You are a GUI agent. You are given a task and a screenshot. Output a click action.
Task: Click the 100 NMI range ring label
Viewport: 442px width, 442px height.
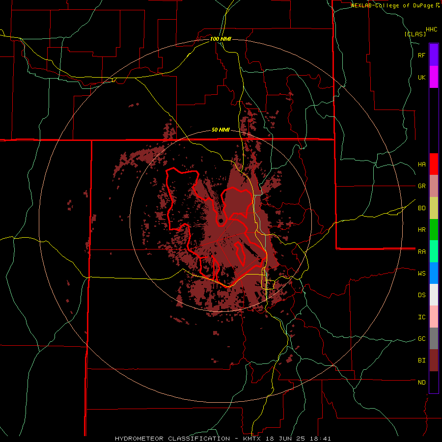(221, 39)
